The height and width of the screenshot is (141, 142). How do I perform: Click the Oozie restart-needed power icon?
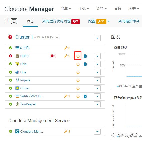78,88
